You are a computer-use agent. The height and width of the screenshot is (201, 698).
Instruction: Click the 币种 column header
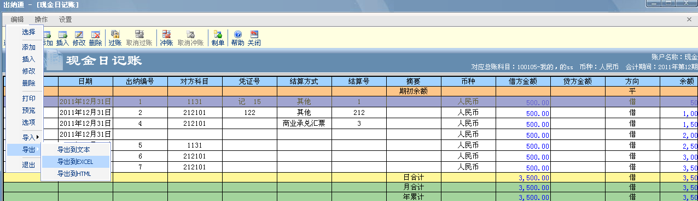pos(468,81)
